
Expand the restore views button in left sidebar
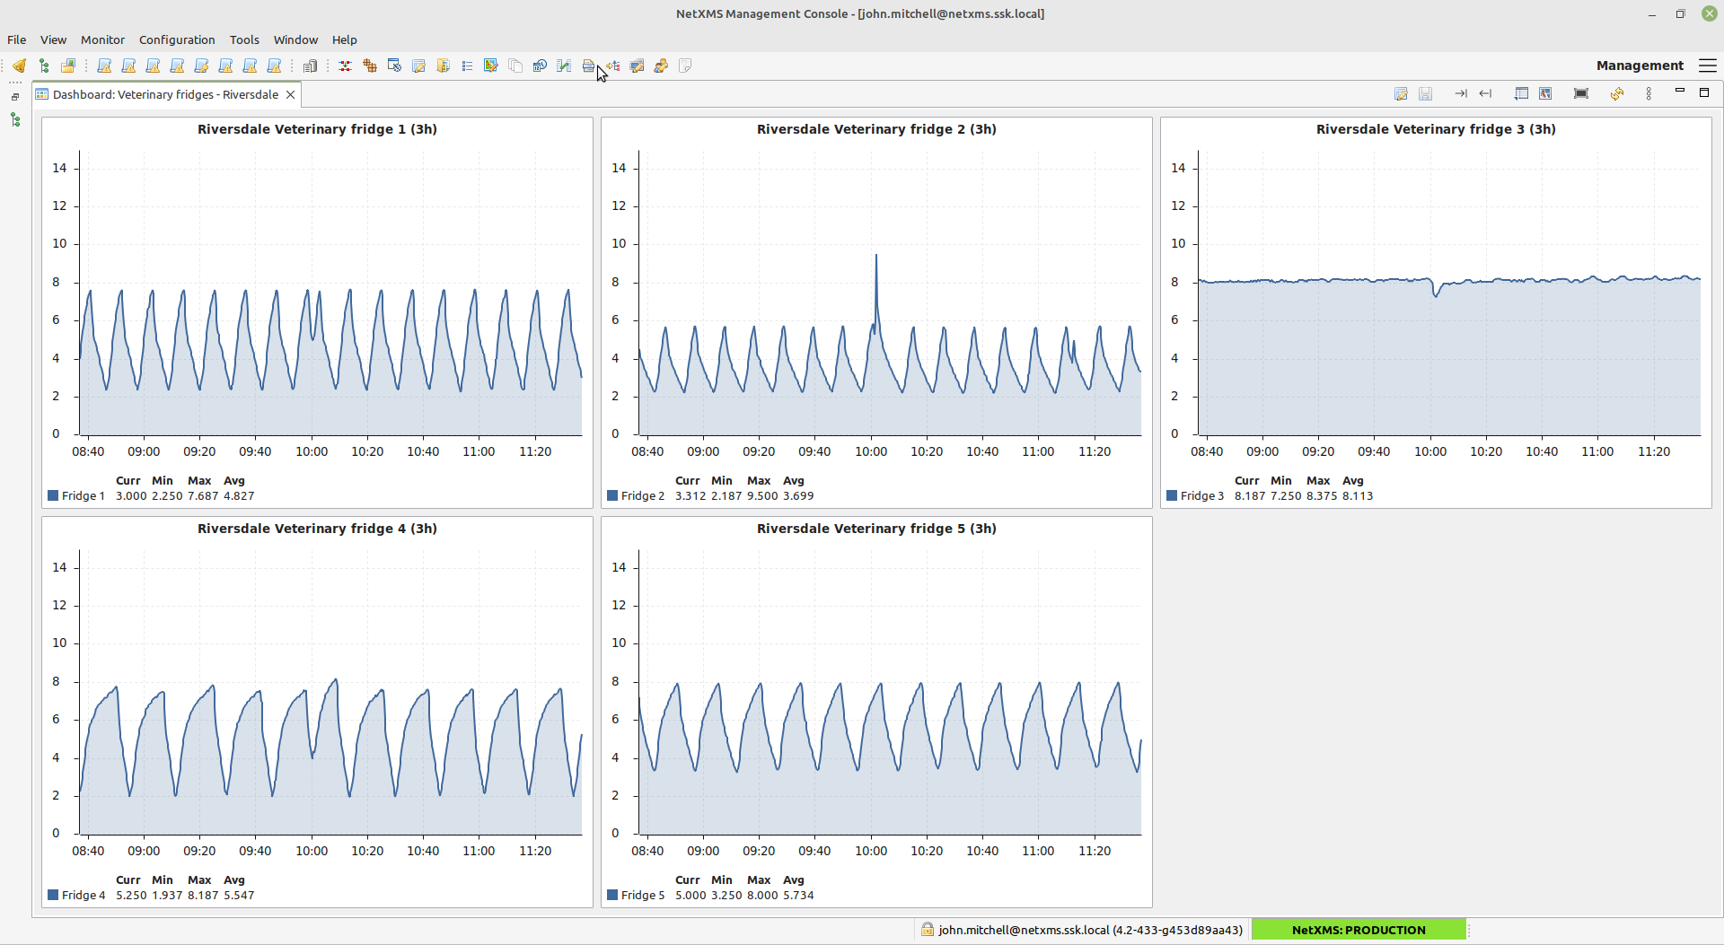[15, 97]
